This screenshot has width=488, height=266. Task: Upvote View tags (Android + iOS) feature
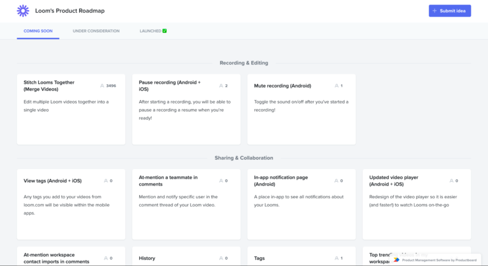106,181
